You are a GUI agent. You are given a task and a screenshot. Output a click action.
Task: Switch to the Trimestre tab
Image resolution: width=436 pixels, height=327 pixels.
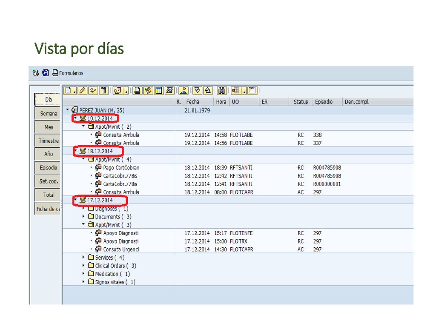click(x=47, y=141)
